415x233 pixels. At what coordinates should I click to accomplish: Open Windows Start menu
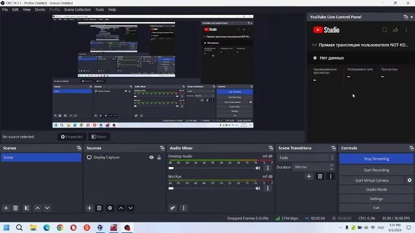pyautogui.click(x=6, y=227)
